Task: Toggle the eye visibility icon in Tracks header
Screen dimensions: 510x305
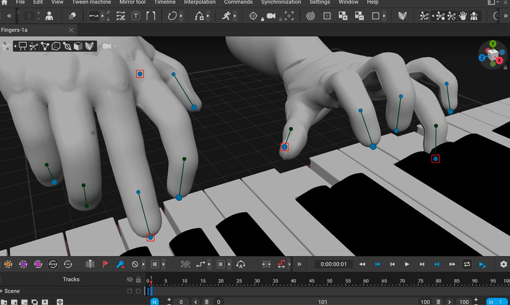Action: pos(130,279)
